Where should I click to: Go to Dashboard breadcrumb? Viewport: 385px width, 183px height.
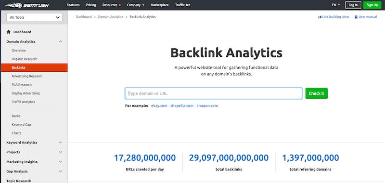(84, 17)
